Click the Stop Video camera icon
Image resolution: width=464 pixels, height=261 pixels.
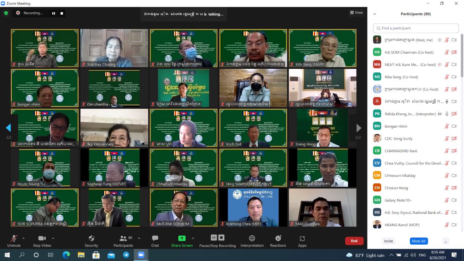tap(42, 238)
